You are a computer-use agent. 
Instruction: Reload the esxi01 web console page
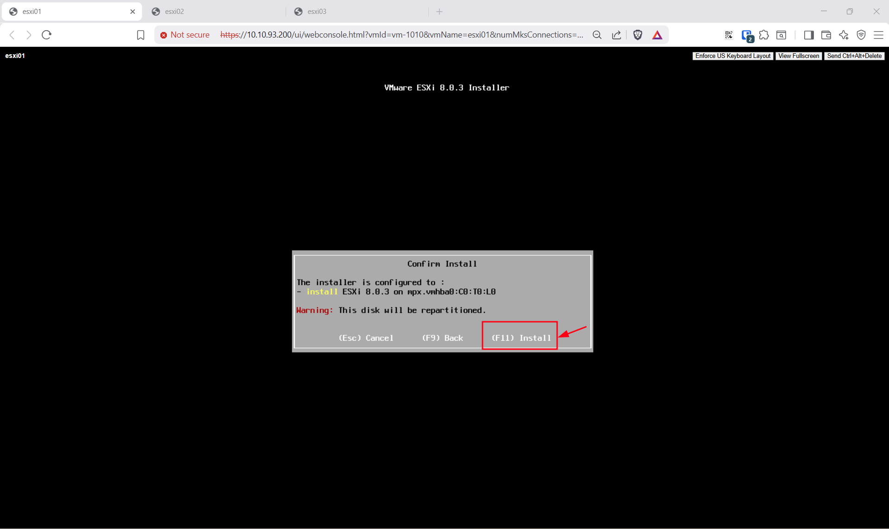46,35
